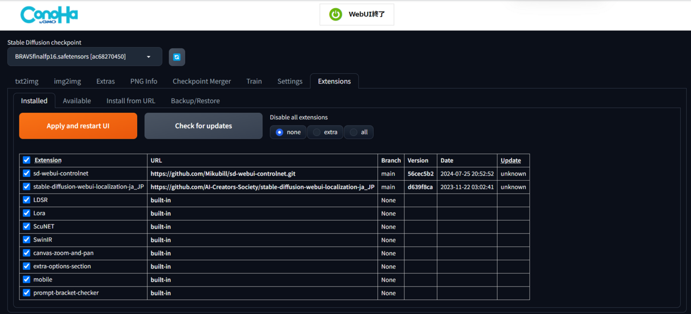Switch to the Available sub-tab
The image size is (691, 314).
[77, 101]
